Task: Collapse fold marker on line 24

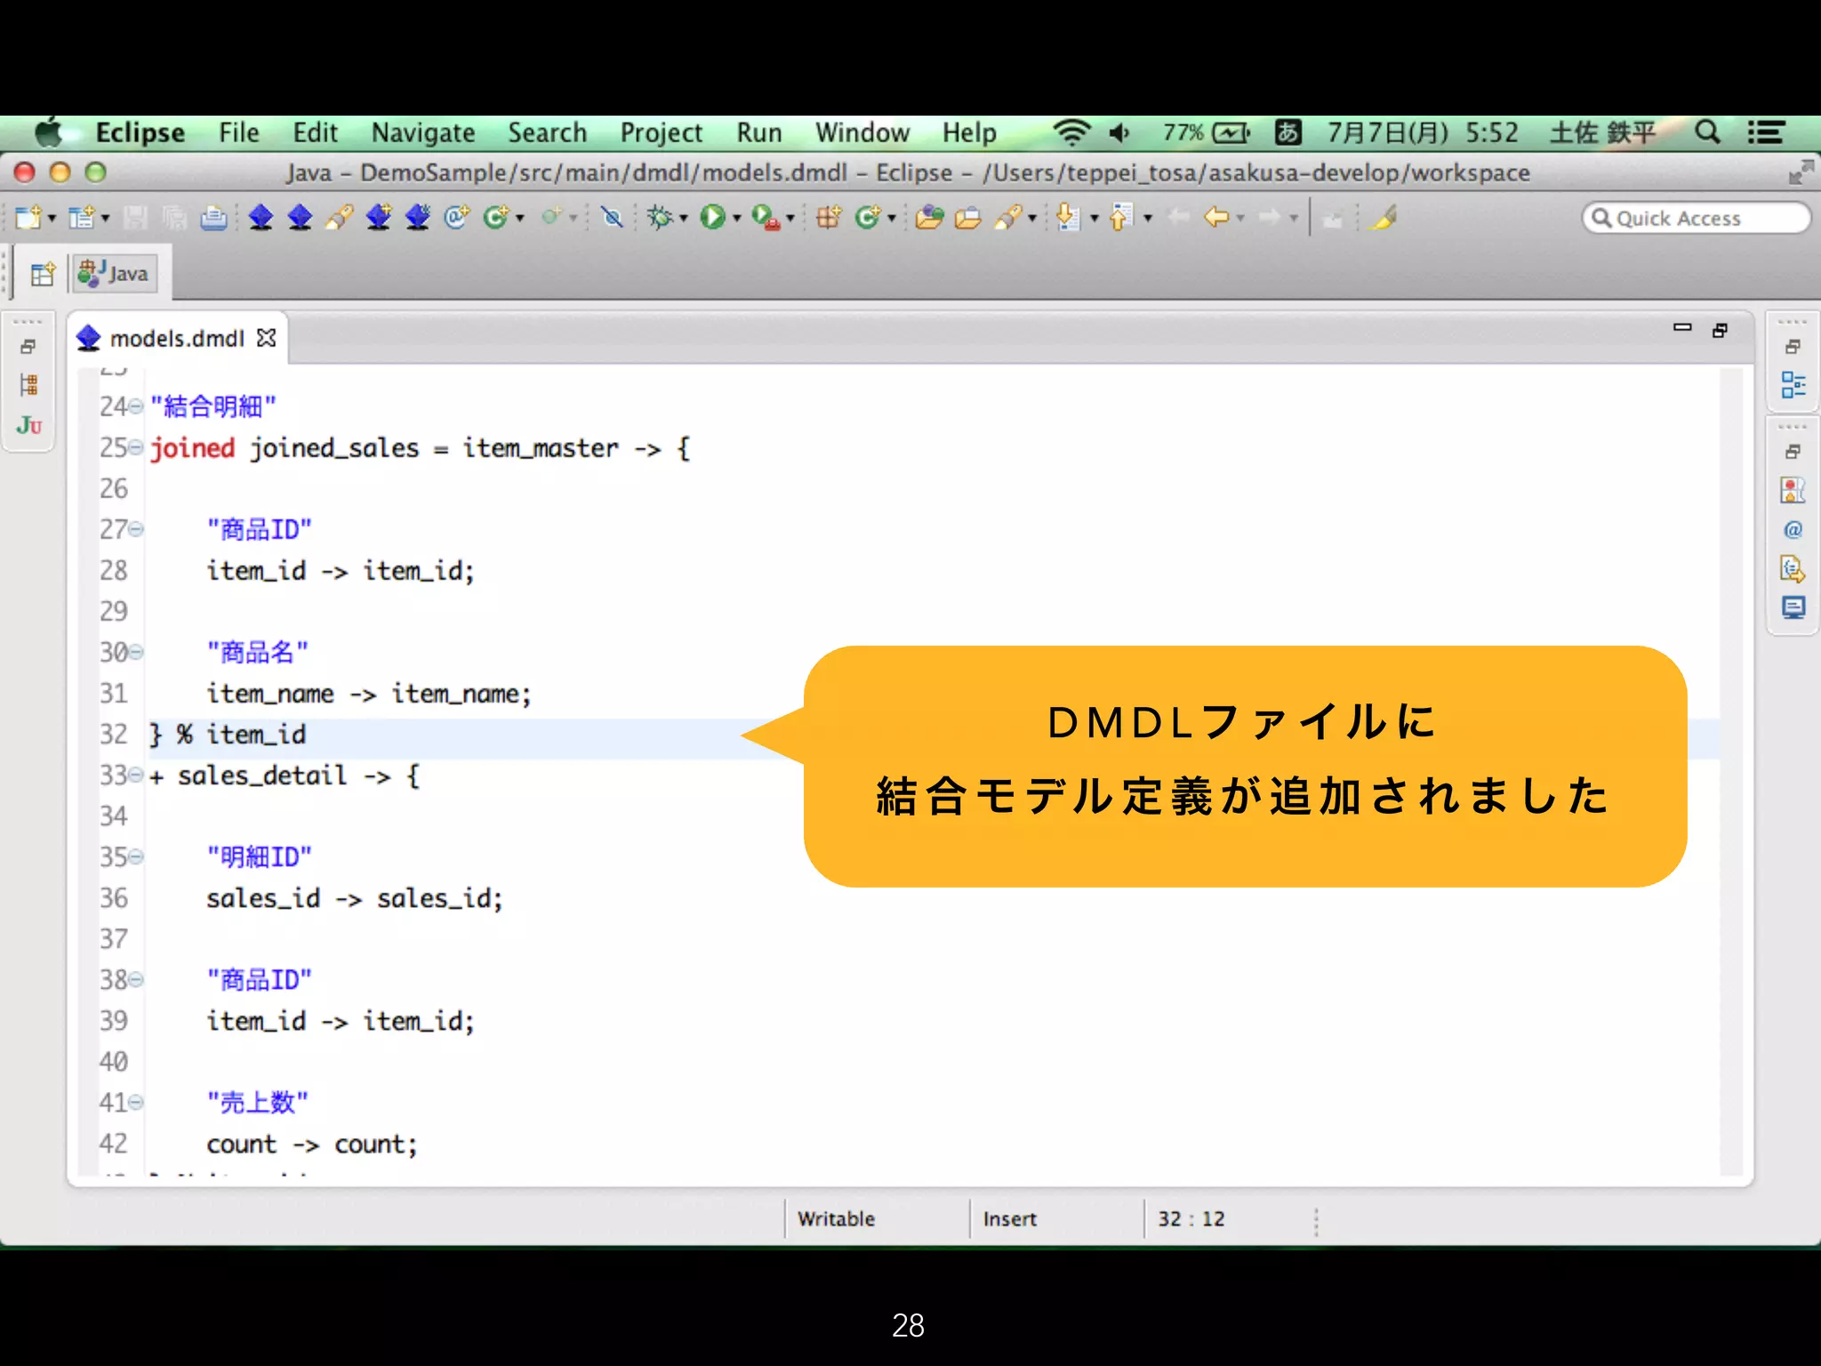Action: tap(135, 407)
